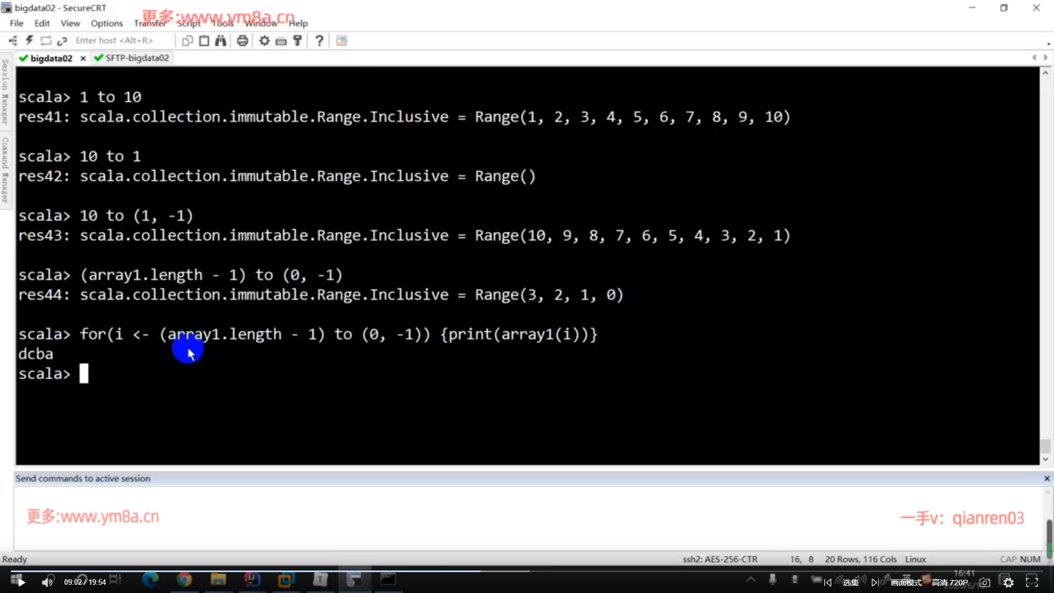Expand the toolbar overflow arrow
1054x593 pixels.
[1048, 43]
